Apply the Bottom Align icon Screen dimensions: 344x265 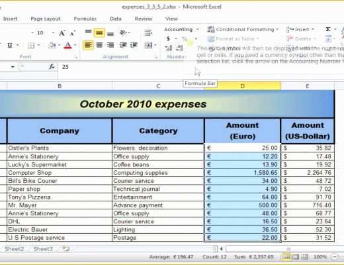click(110, 33)
